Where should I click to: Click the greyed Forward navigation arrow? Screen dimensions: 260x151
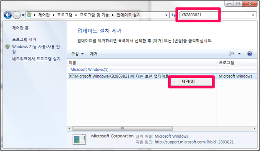pyautogui.click(x=17, y=15)
